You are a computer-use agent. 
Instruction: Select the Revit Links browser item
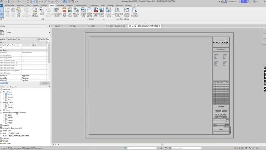[7, 143]
